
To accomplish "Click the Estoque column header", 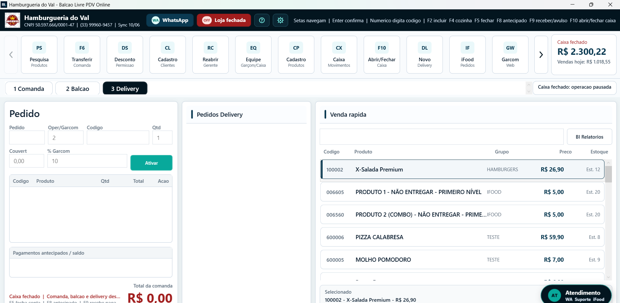I will tap(599, 152).
